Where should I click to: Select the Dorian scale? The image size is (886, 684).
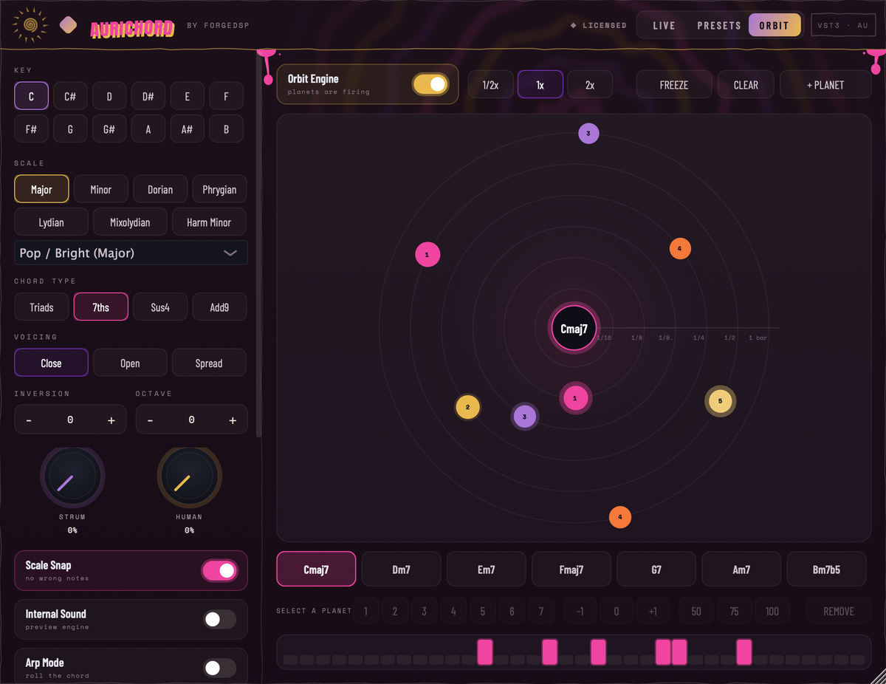(160, 189)
